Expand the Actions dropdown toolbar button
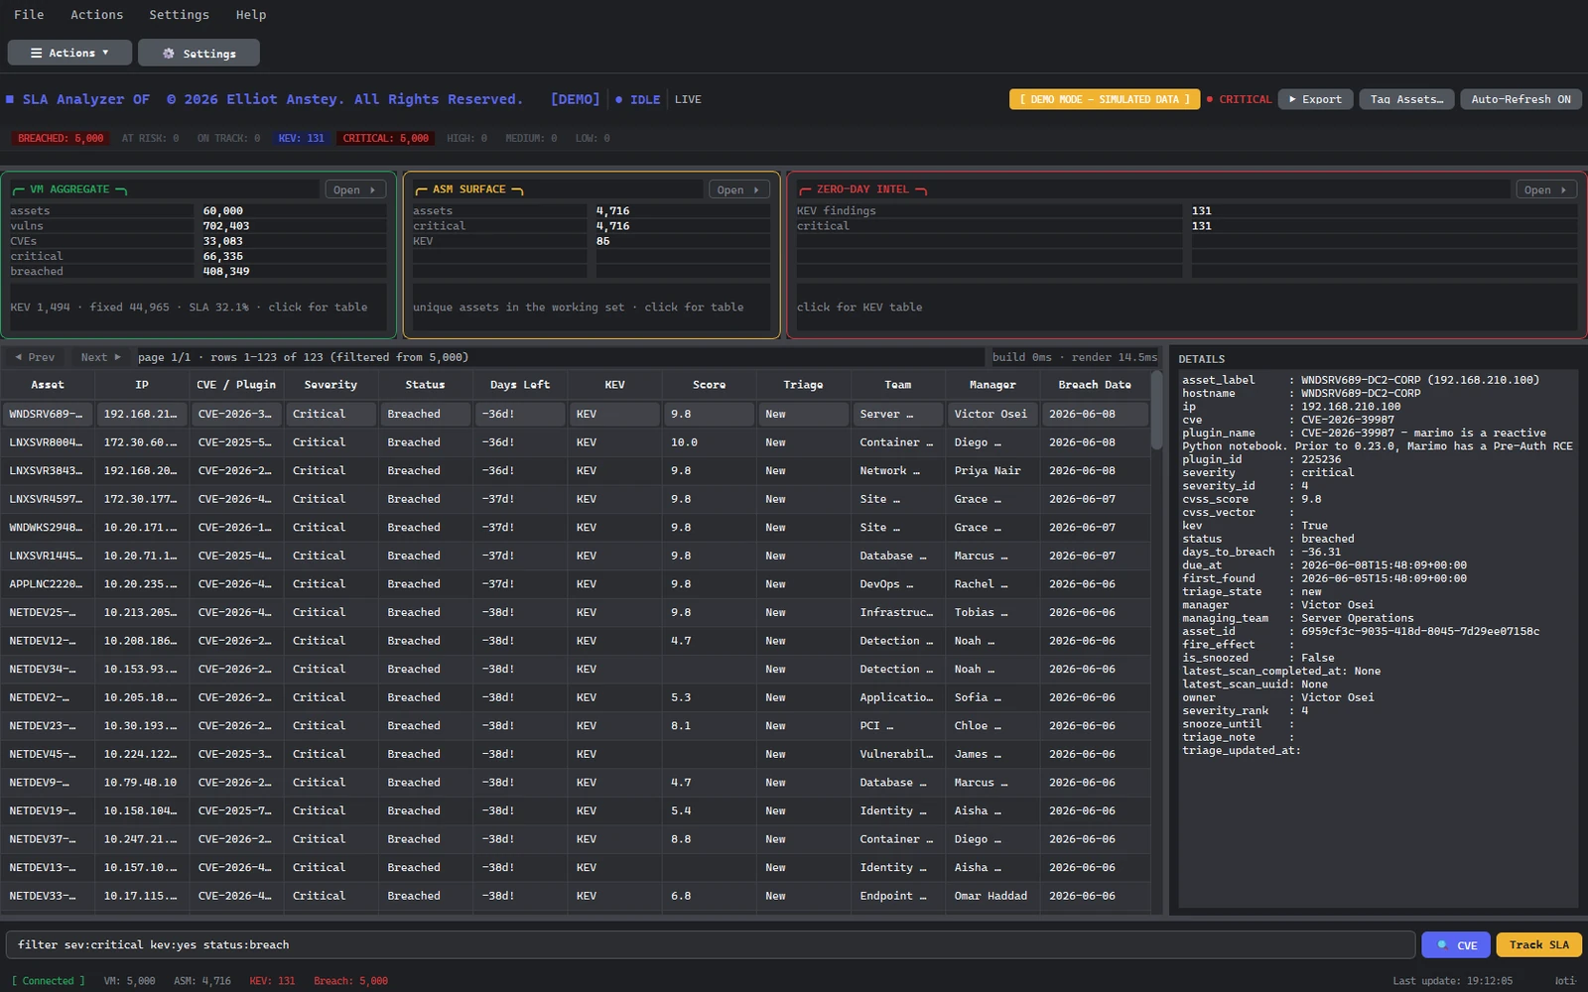1588x992 pixels. point(69,53)
